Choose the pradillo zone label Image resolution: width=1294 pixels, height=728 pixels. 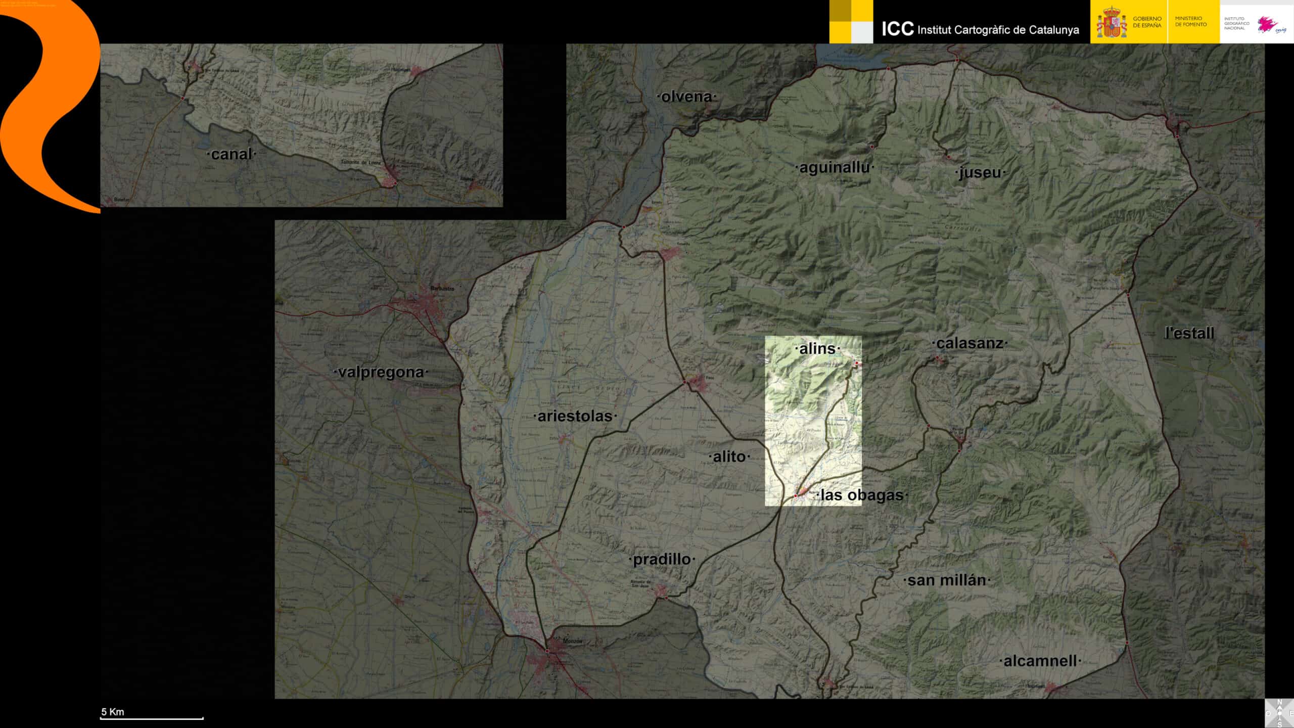(x=662, y=559)
